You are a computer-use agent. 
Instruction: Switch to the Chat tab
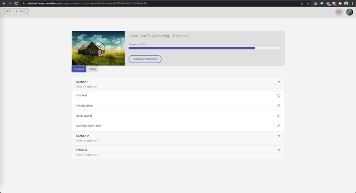93,69
